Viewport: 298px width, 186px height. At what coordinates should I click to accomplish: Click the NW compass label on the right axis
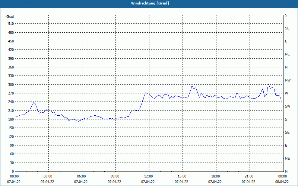(288, 80)
